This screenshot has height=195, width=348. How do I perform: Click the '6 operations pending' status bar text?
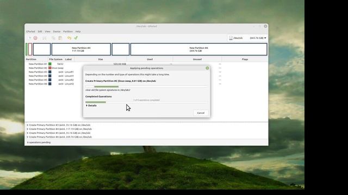click(39, 142)
